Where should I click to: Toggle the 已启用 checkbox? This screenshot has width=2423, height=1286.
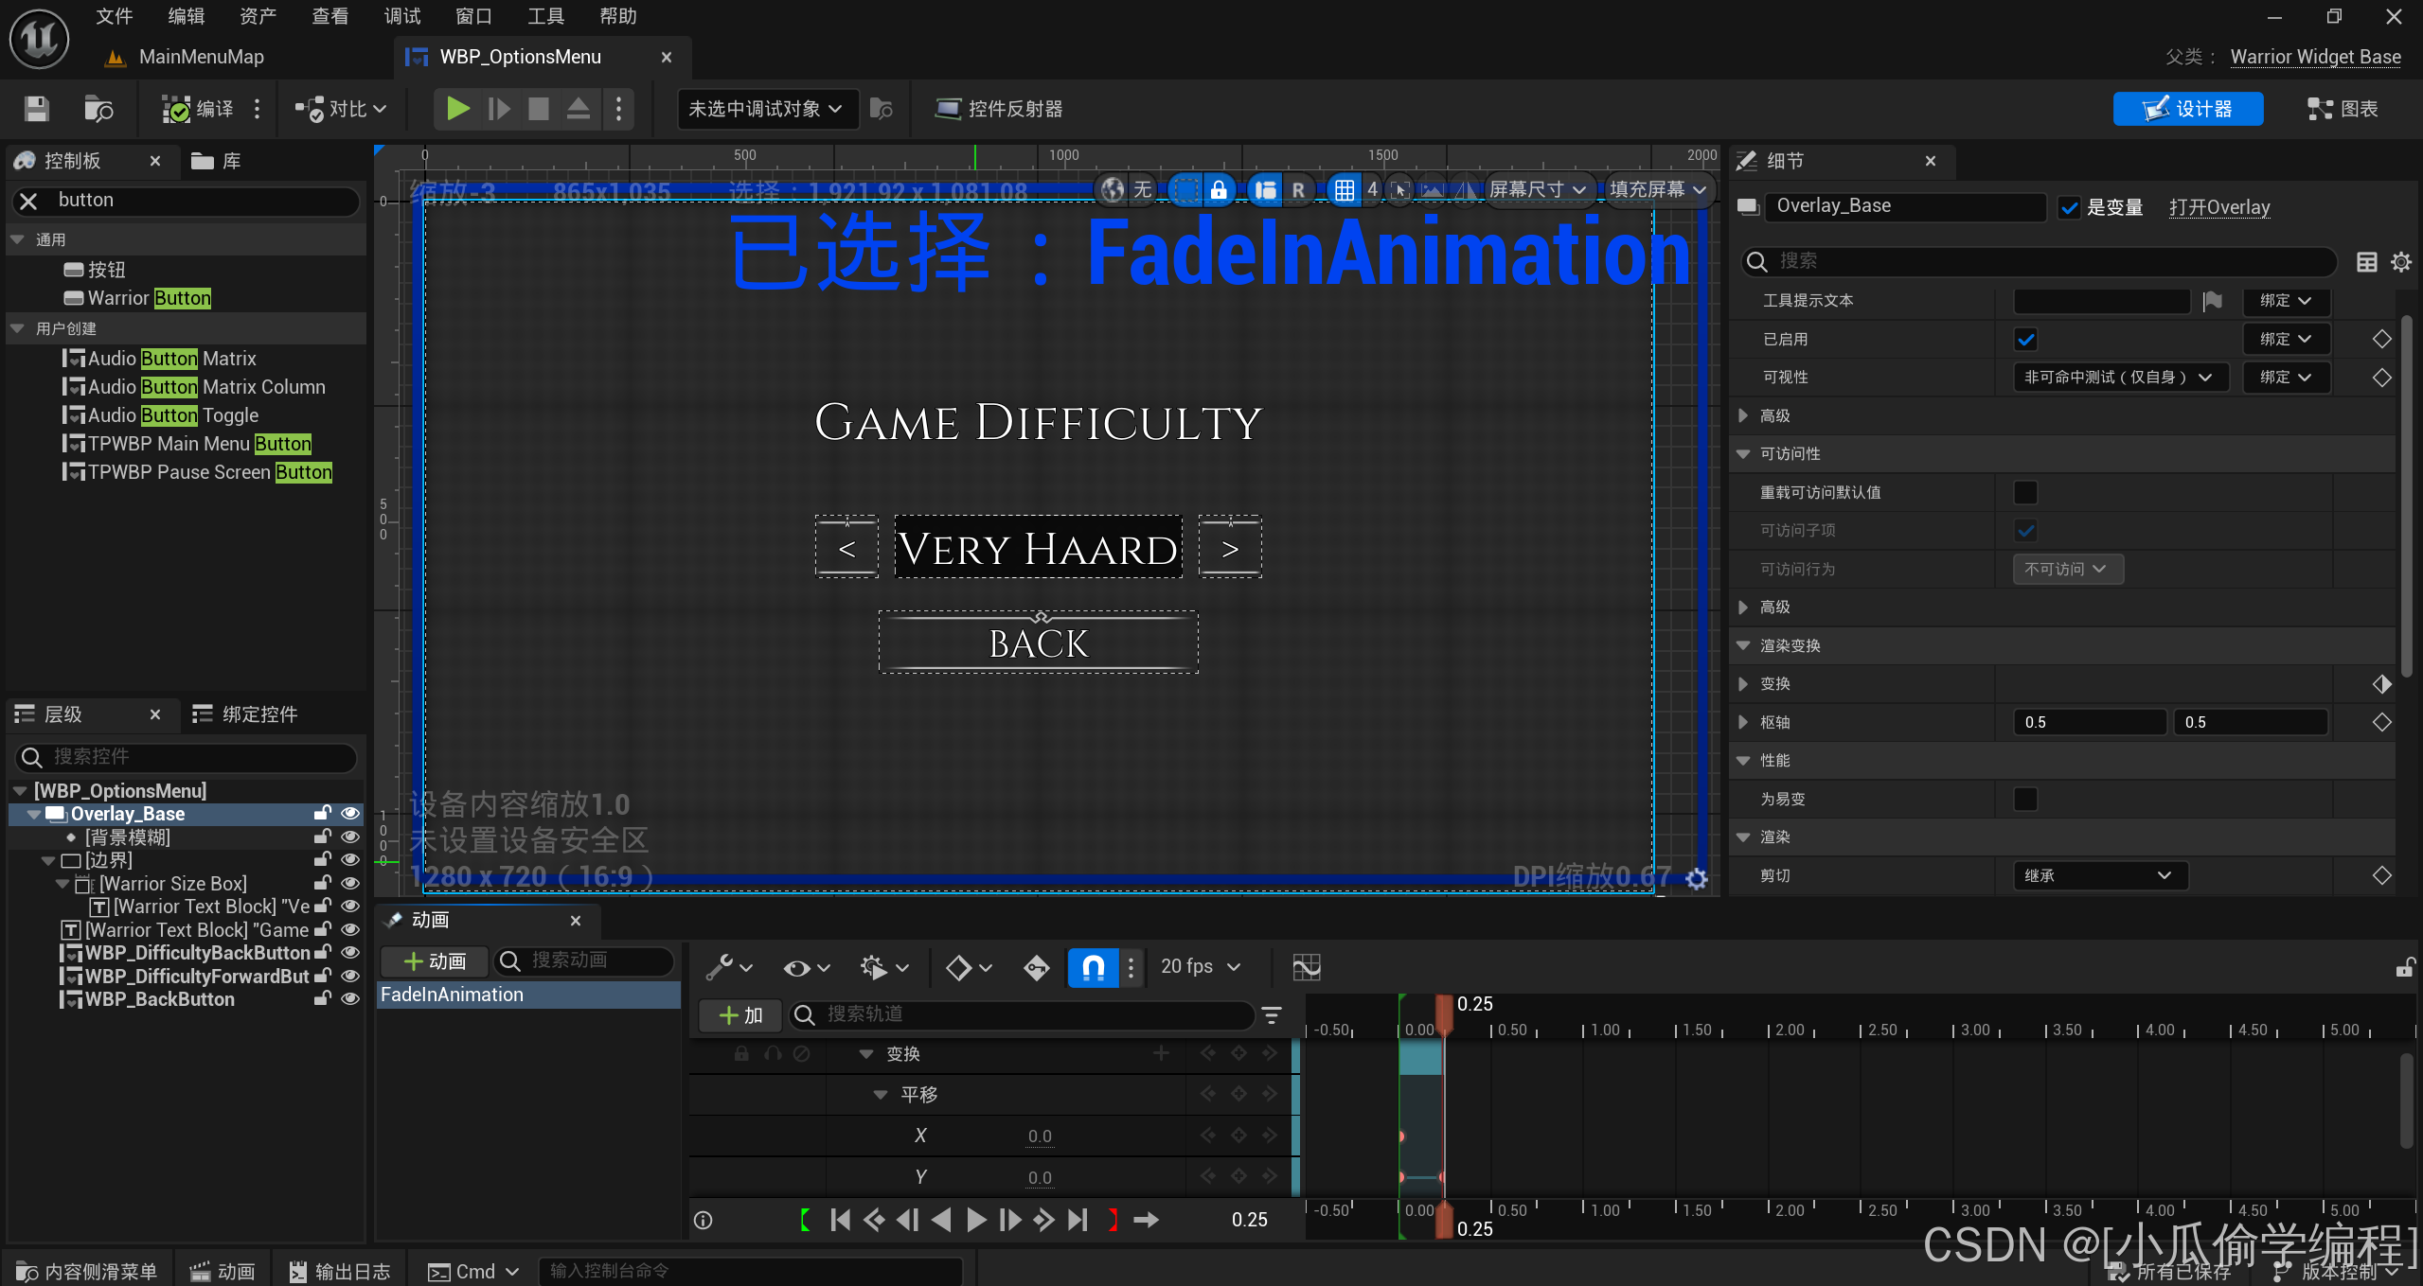tap(2025, 339)
